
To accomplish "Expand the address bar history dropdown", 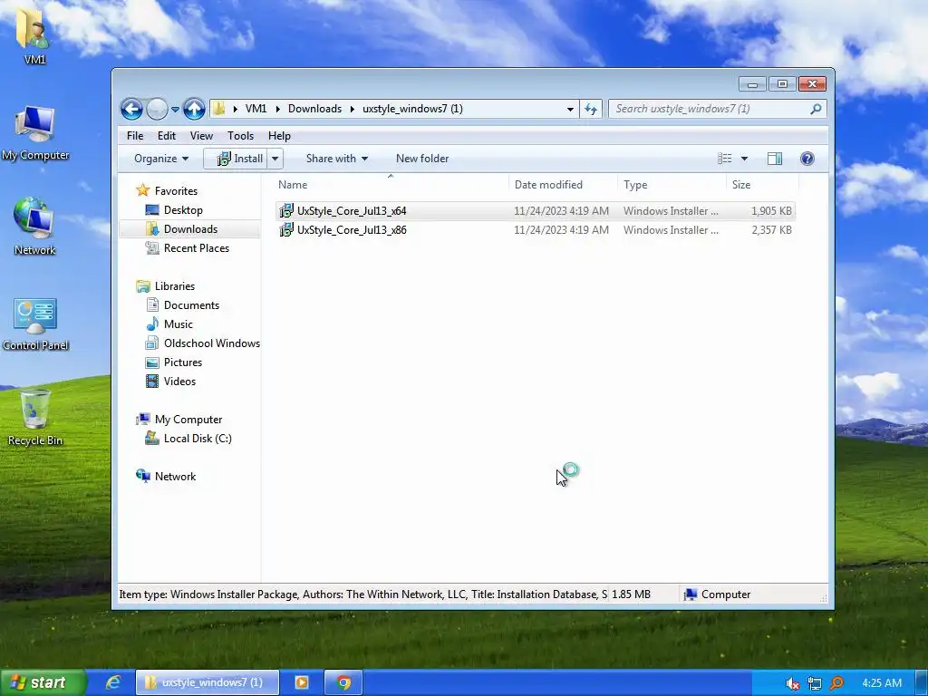I will pos(570,109).
